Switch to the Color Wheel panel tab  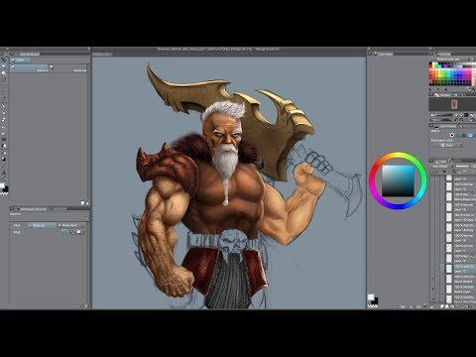(384, 54)
